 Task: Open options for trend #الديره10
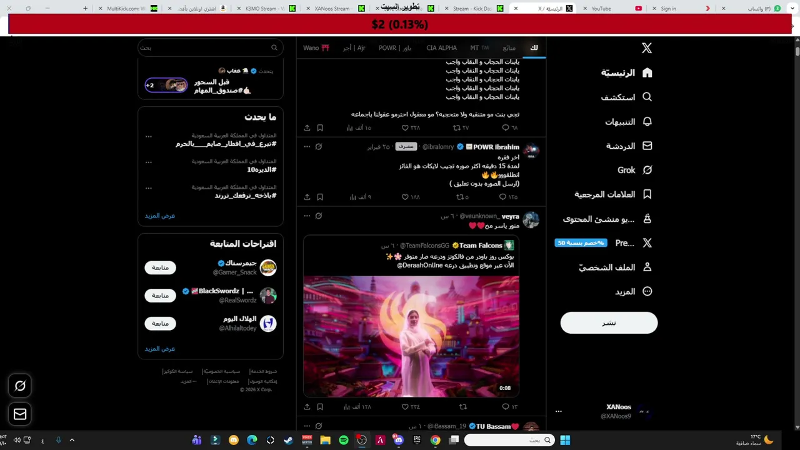coord(149,162)
